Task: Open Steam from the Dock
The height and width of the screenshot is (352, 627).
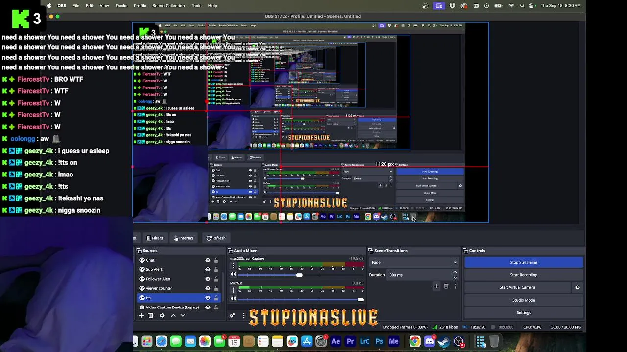Action: pos(444,341)
